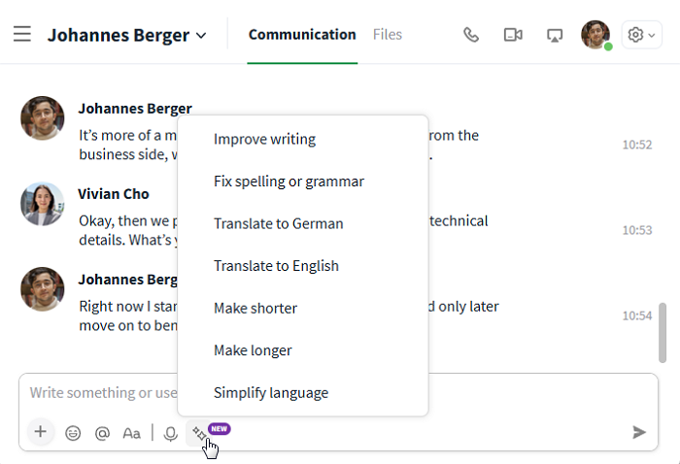Click the AI sparkle assistant icon
The width and height of the screenshot is (680, 464).
[199, 433]
